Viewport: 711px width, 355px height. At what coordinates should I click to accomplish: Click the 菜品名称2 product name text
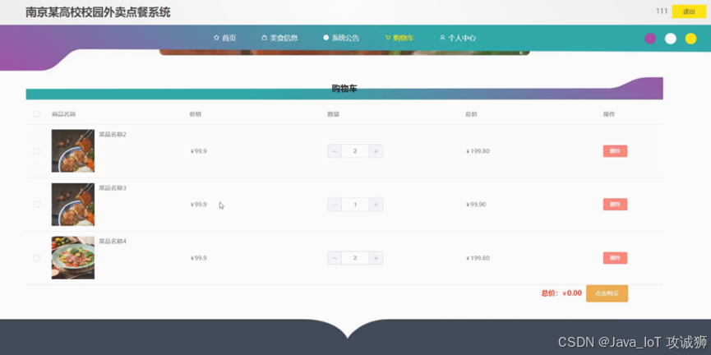click(113, 135)
